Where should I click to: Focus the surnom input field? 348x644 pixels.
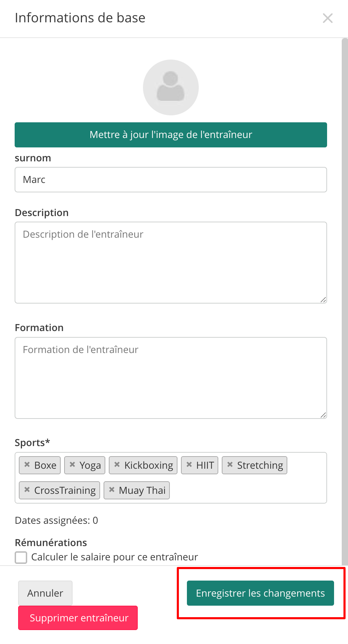pyautogui.click(x=171, y=180)
